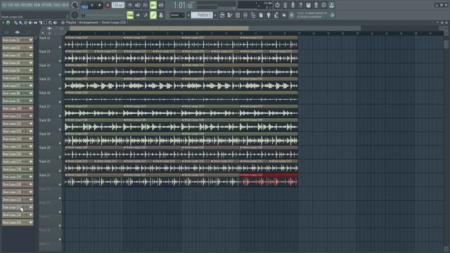The image size is (450, 253).
Task: Open the global snap selector dropdown
Action: point(177,15)
